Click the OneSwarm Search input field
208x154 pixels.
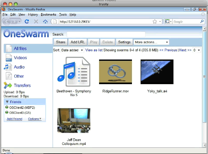(x=106, y=34)
